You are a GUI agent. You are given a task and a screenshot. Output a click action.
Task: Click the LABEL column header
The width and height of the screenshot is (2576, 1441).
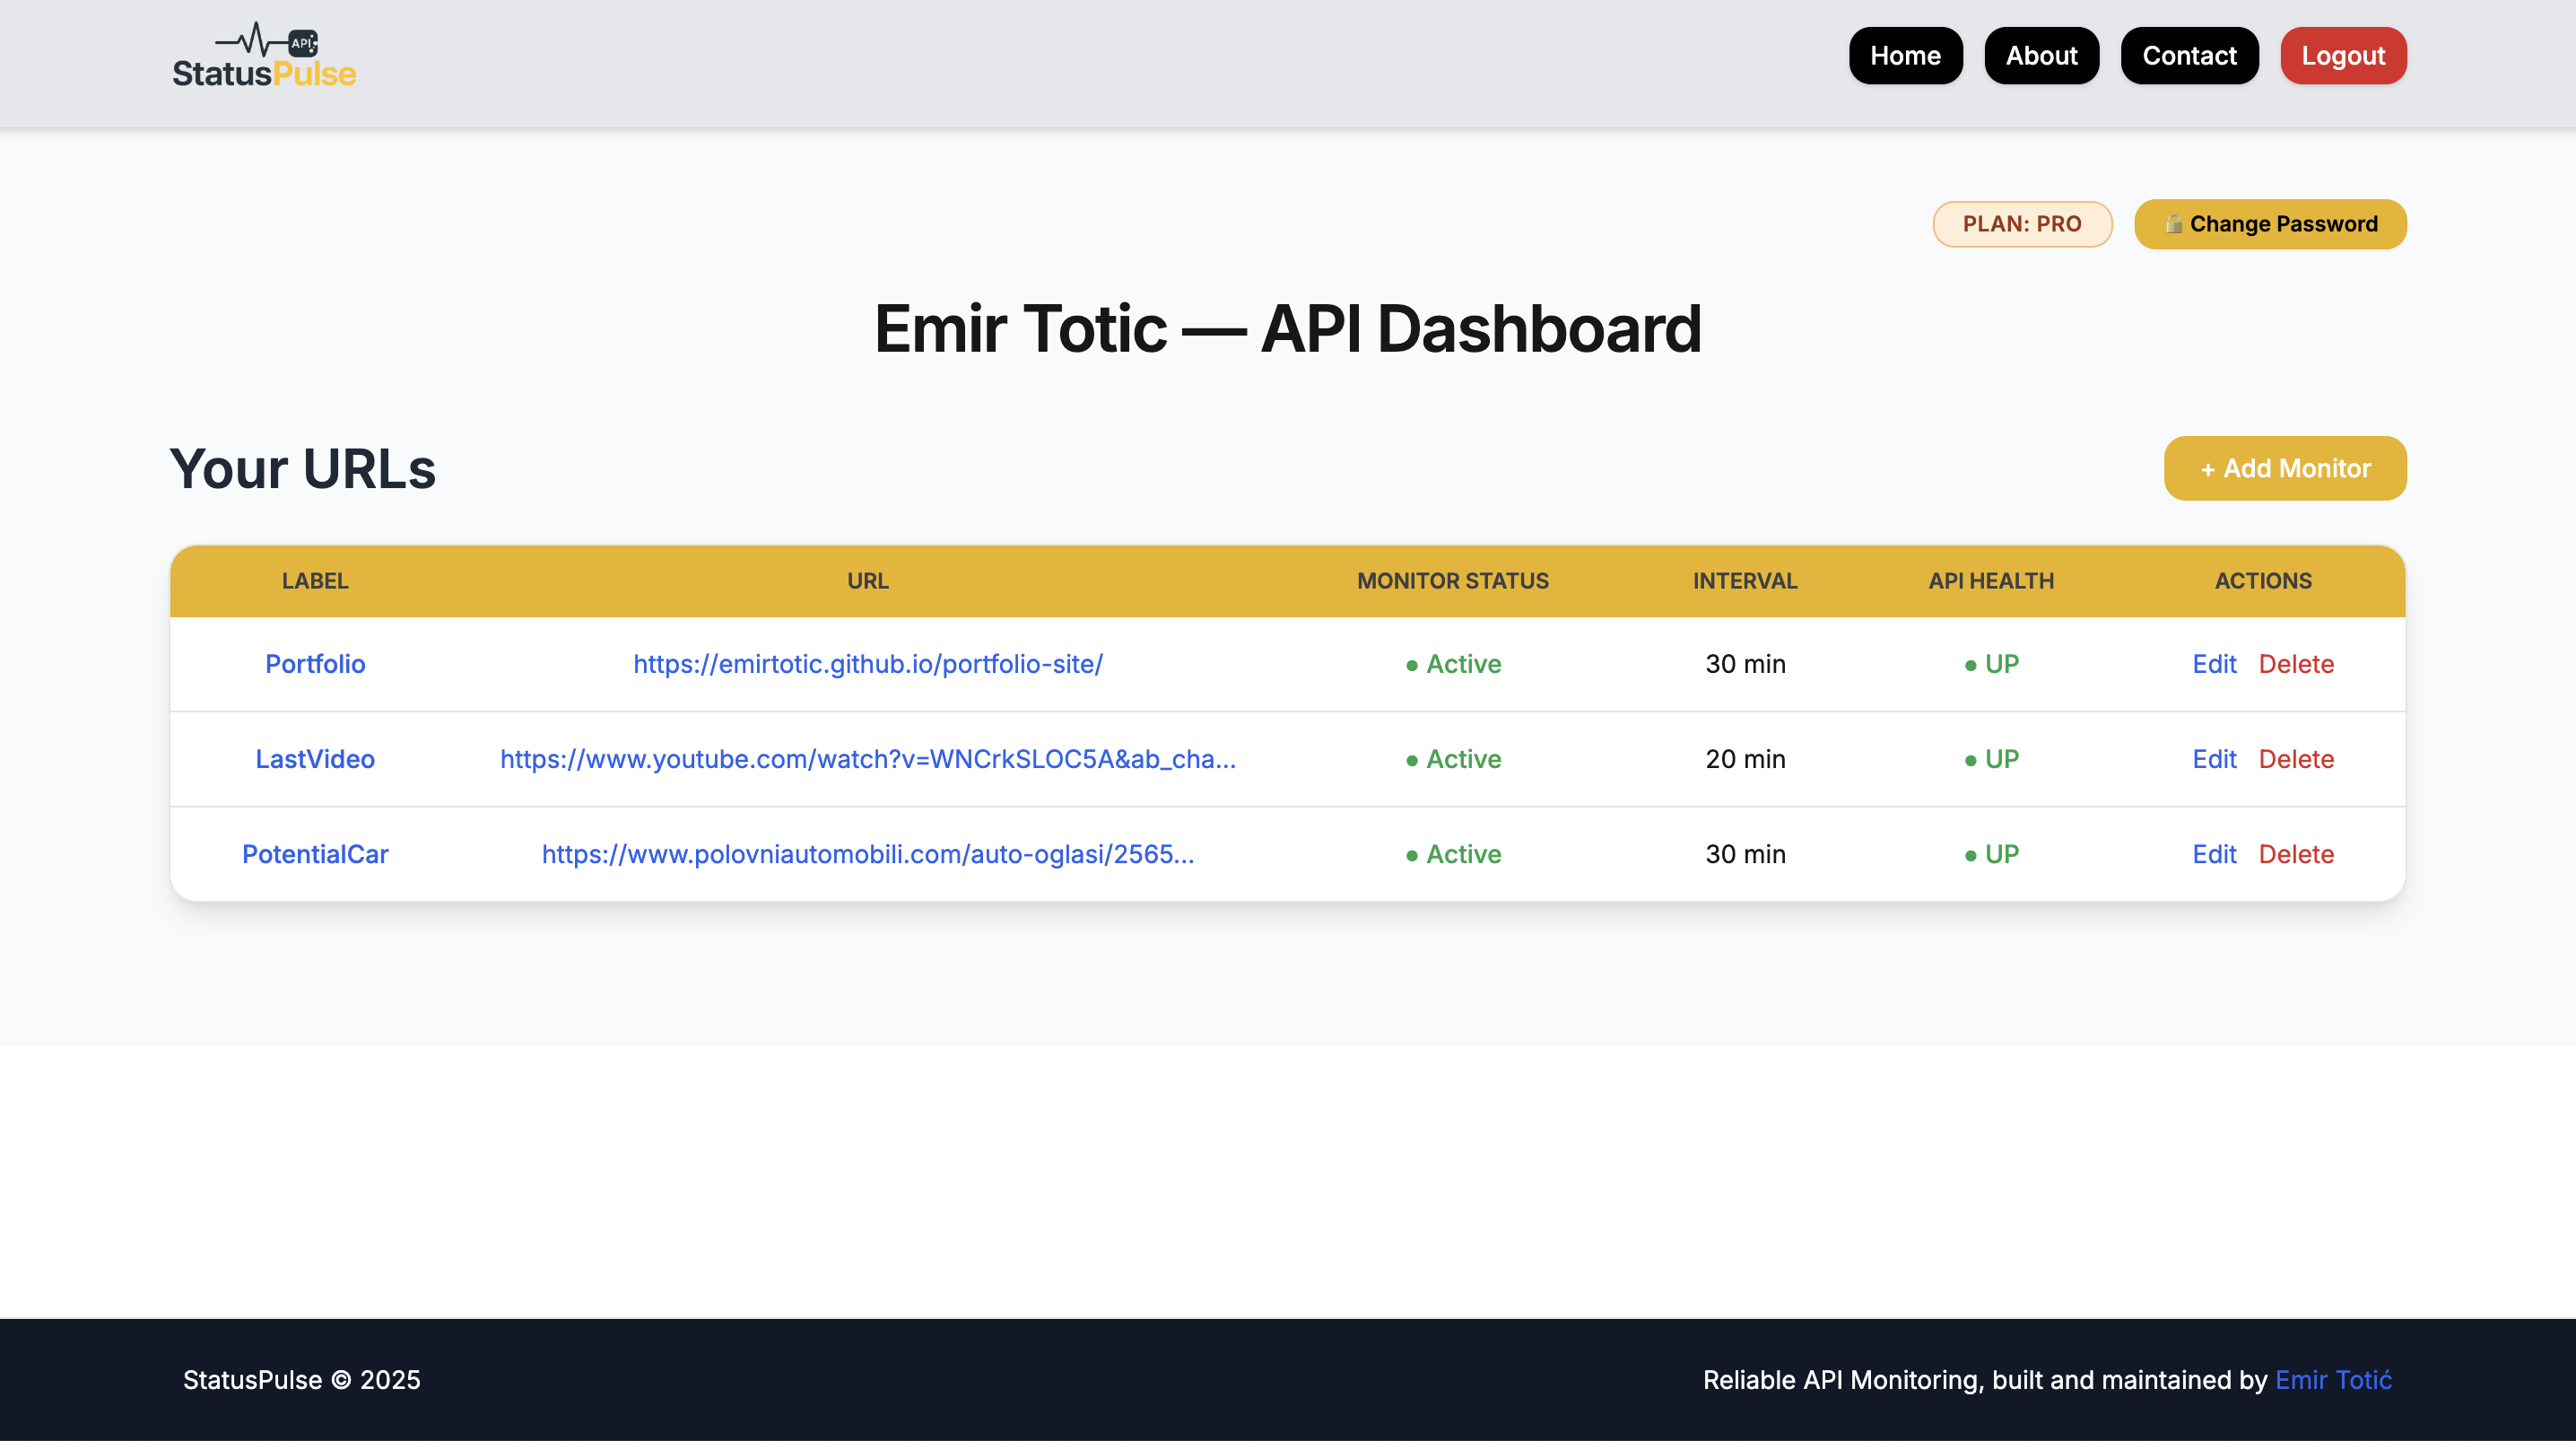[x=315, y=581]
